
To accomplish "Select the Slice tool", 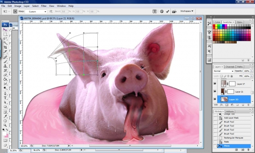I will (5, 52).
